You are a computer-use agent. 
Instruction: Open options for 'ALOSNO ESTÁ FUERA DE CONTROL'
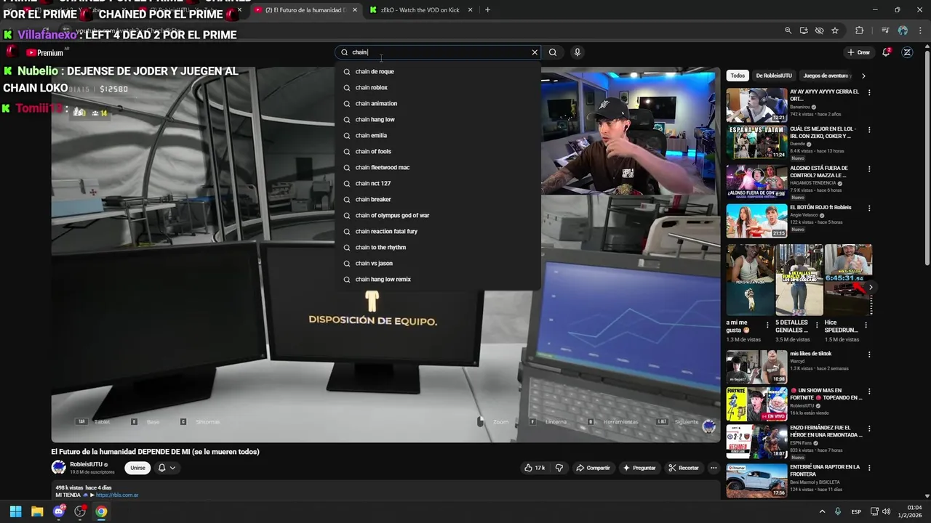(869, 169)
